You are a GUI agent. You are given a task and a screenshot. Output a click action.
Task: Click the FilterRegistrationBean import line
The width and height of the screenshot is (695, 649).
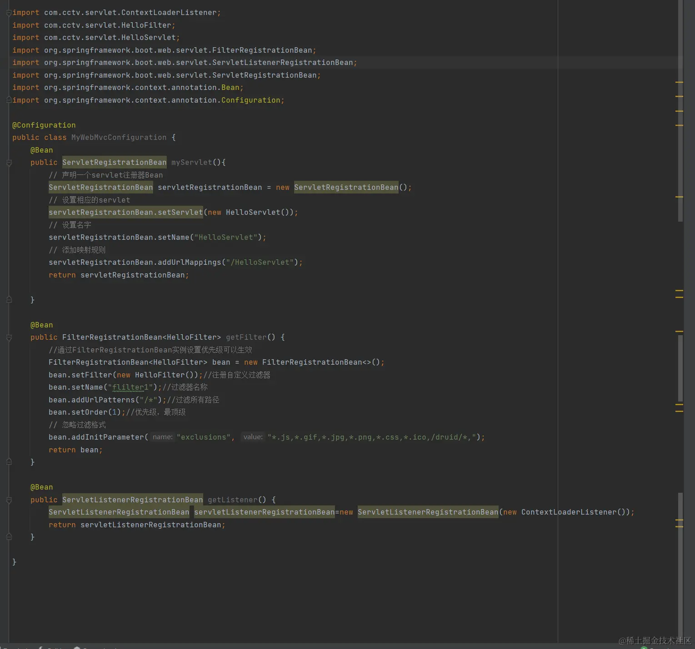click(164, 50)
